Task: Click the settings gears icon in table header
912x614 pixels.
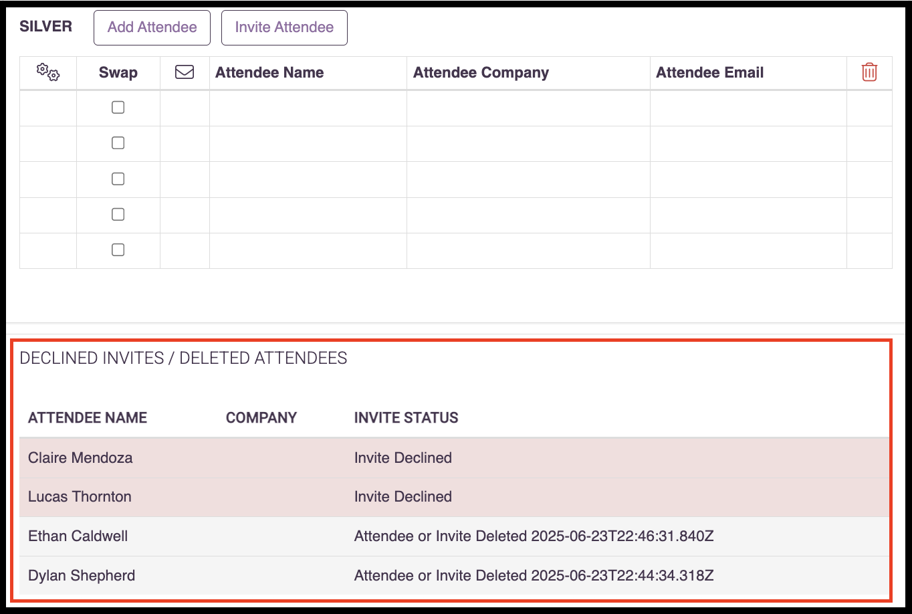Action: point(48,72)
